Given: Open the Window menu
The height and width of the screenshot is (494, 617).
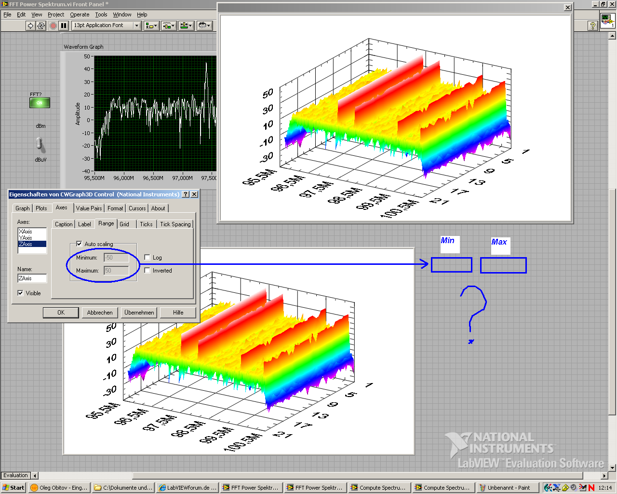Looking at the screenshot, I should [122, 14].
